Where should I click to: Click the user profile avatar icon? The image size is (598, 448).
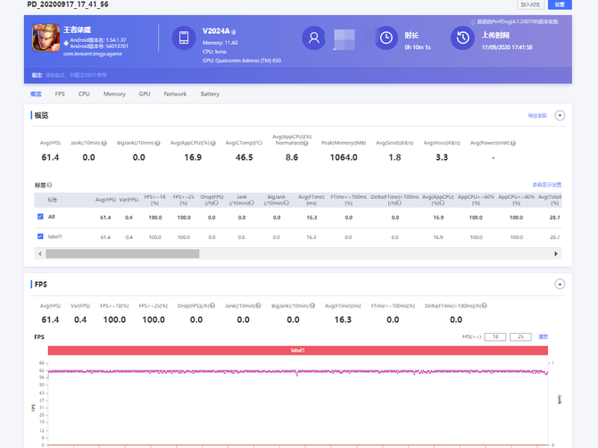[x=314, y=37]
